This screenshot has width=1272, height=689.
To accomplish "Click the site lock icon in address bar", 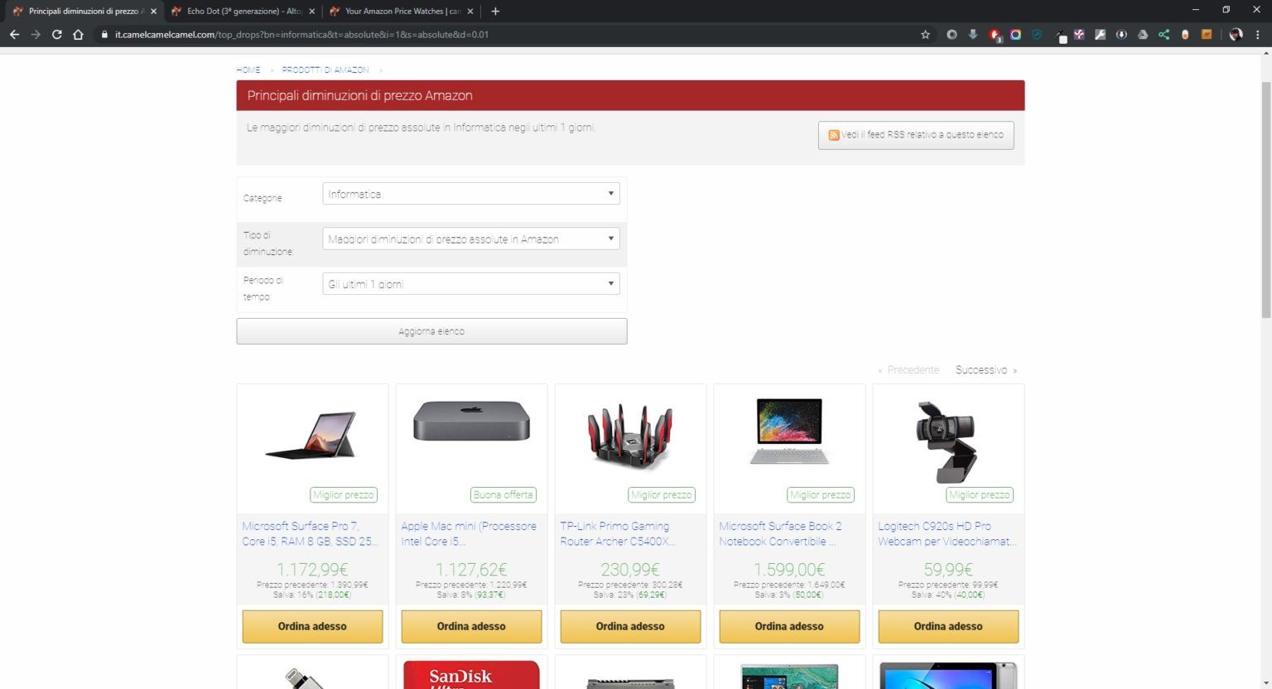I will coord(104,35).
